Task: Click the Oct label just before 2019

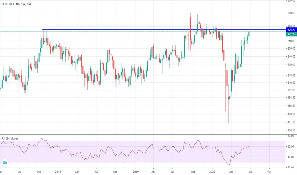Action: tap(115, 172)
